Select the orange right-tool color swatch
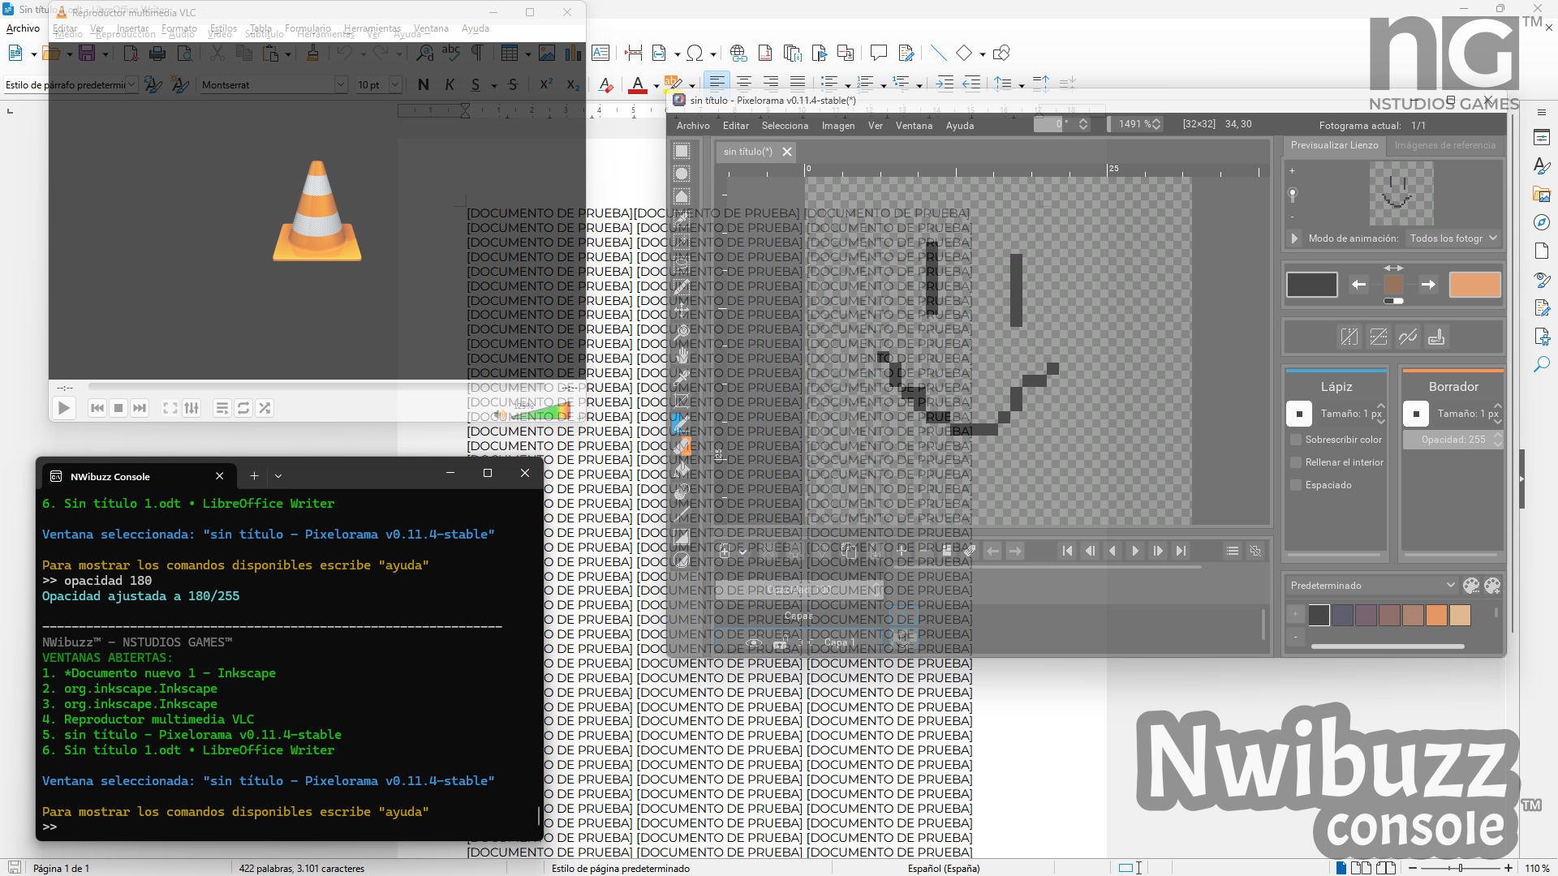The width and height of the screenshot is (1558, 876). pyautogui.click(x=1474, y=285)
